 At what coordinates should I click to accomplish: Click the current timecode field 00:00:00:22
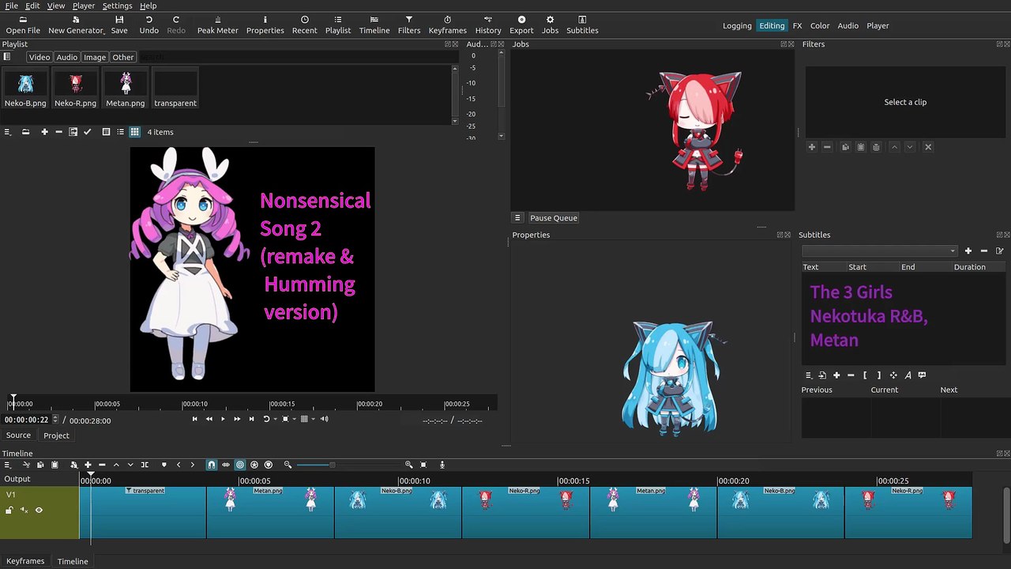click(x=27, y=420)
